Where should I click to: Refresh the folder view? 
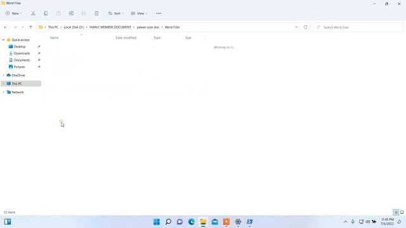[x=306, y=27]
